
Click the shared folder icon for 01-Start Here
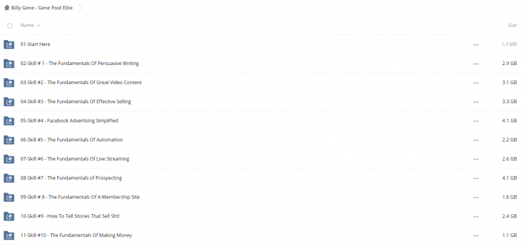pyautogui.click(x=9, y=44)
